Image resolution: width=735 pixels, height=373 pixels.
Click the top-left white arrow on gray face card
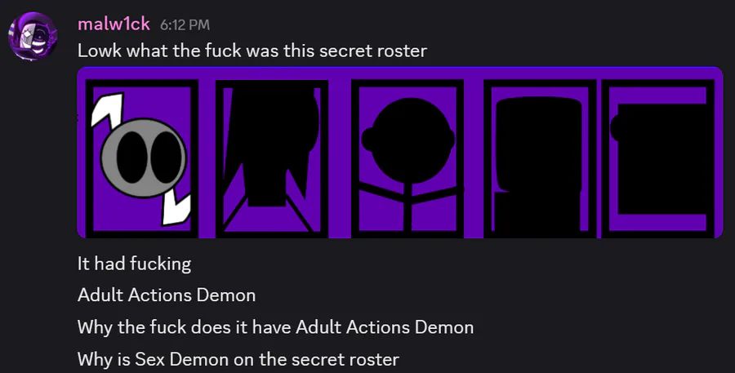(107, 112)
